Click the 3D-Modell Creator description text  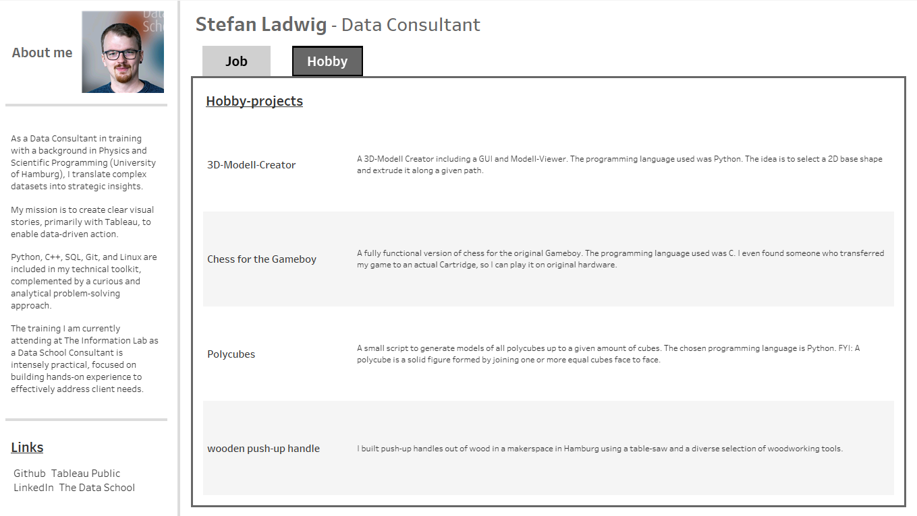click(619, 165)
